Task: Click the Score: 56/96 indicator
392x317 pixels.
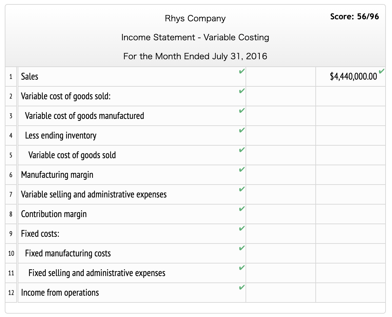Action: click(x=355, y=16)
